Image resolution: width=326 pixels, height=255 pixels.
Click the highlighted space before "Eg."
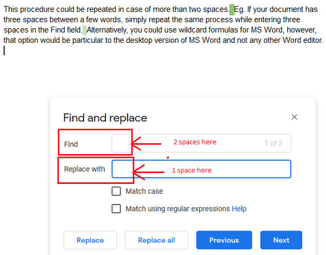coord(232,9)
